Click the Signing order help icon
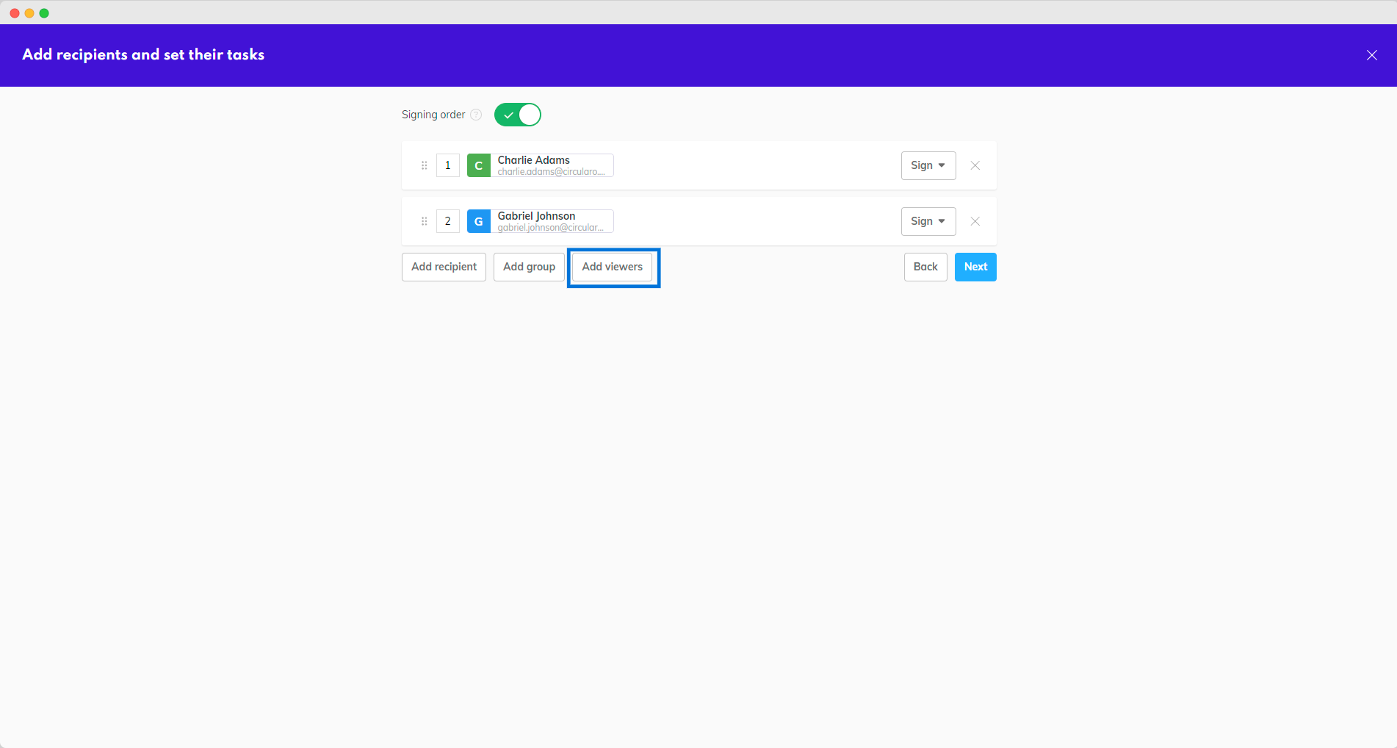The width and height of the screenshot is (1397, 748). [476, 115]
